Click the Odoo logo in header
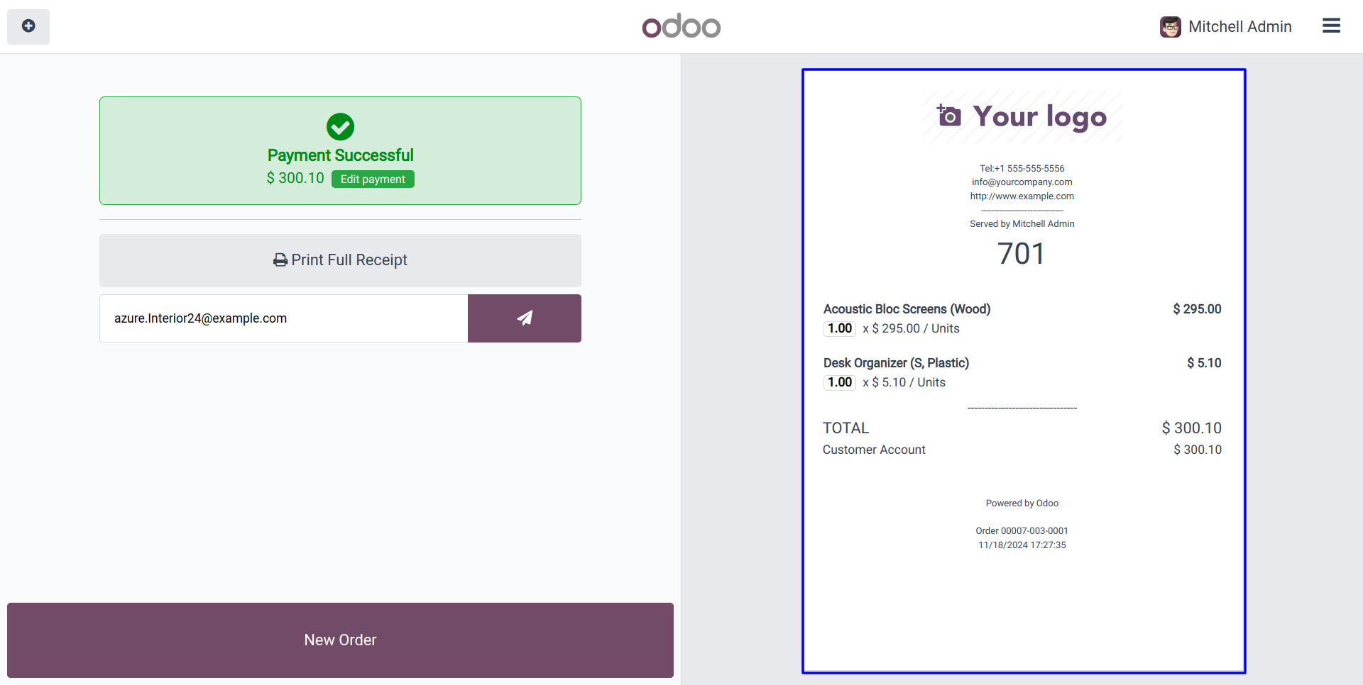Screen dimensions: 1363x685 681,27
